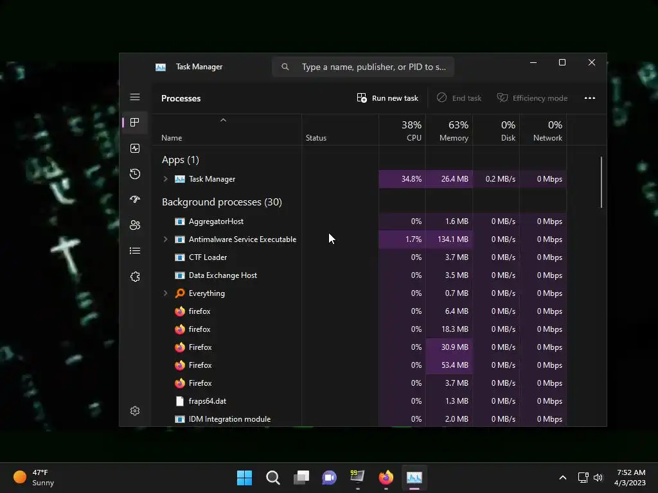Open the clock showing 7:52 AM
This screenshot has width=658, height=493.
pyautogui.click(x=630, y=478)
